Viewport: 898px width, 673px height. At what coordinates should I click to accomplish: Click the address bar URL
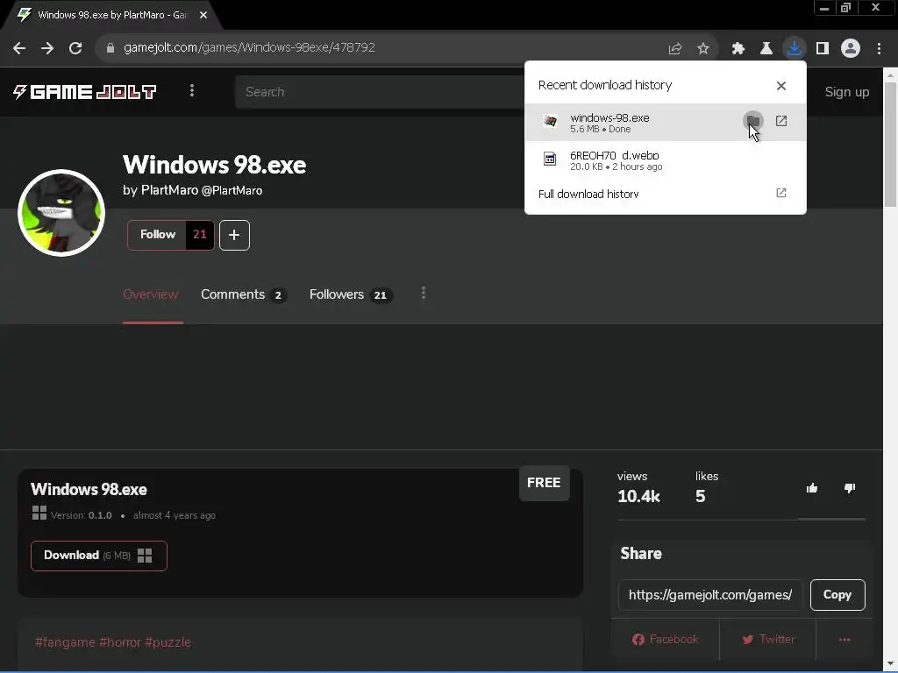[x=249, y=48]
